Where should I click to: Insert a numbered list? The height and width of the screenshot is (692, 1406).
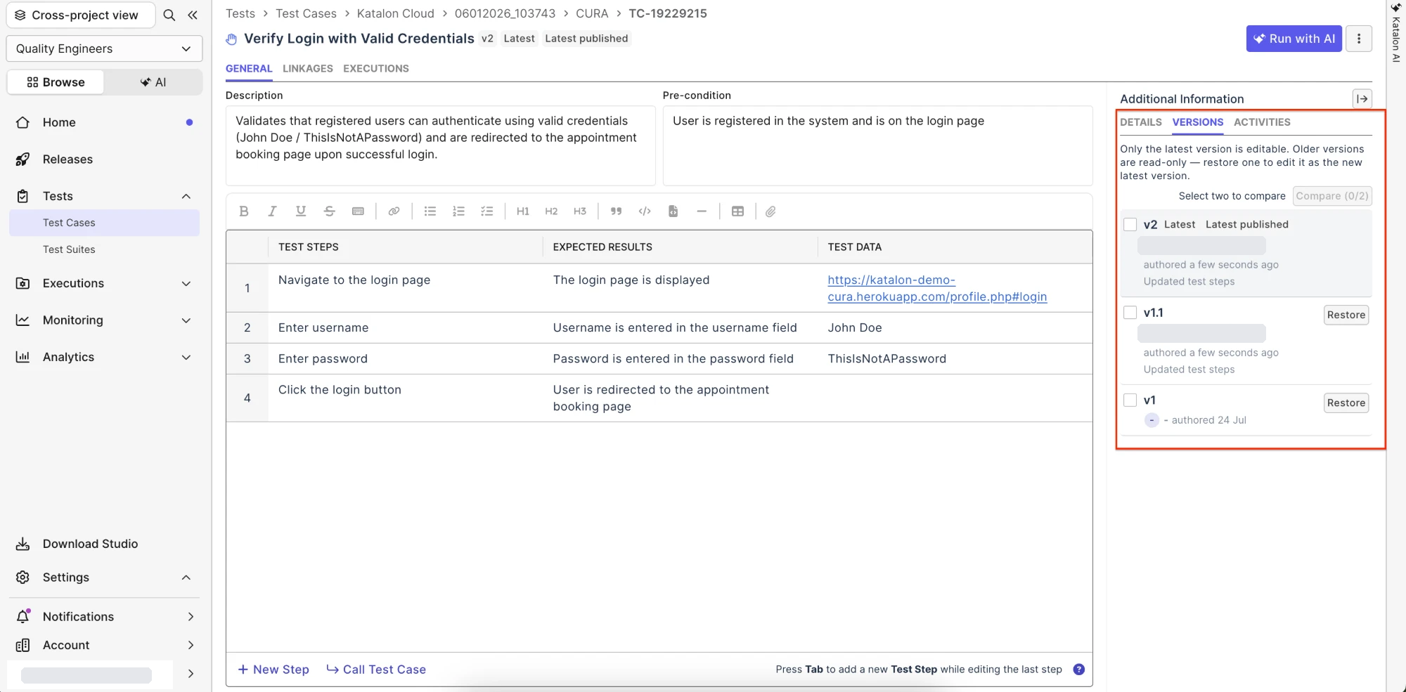[x=458, y=211]
